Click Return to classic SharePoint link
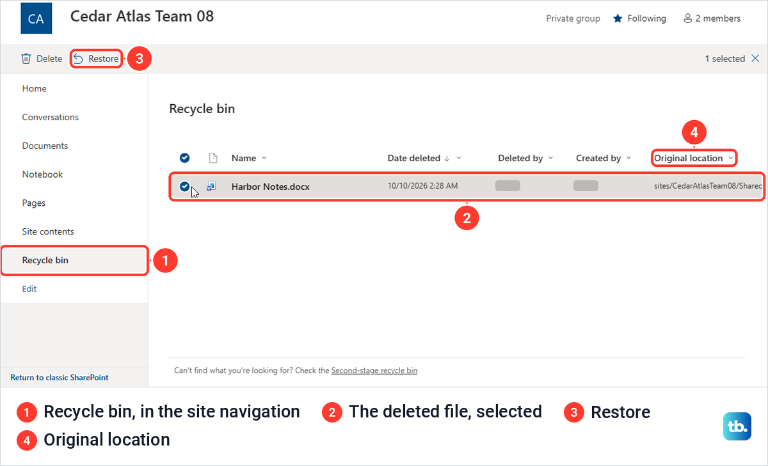The image size is (768, 466). pyautogui.click(x=60, y=377)
